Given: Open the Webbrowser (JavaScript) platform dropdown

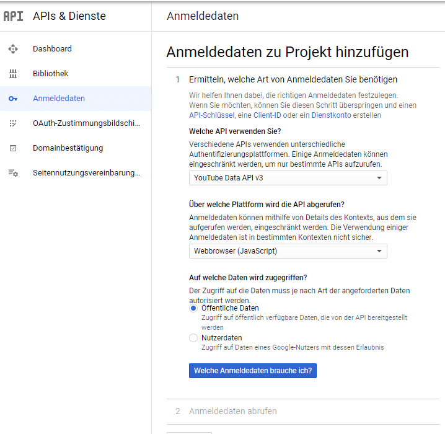Looking at the screenshot, I should point(288,251).
